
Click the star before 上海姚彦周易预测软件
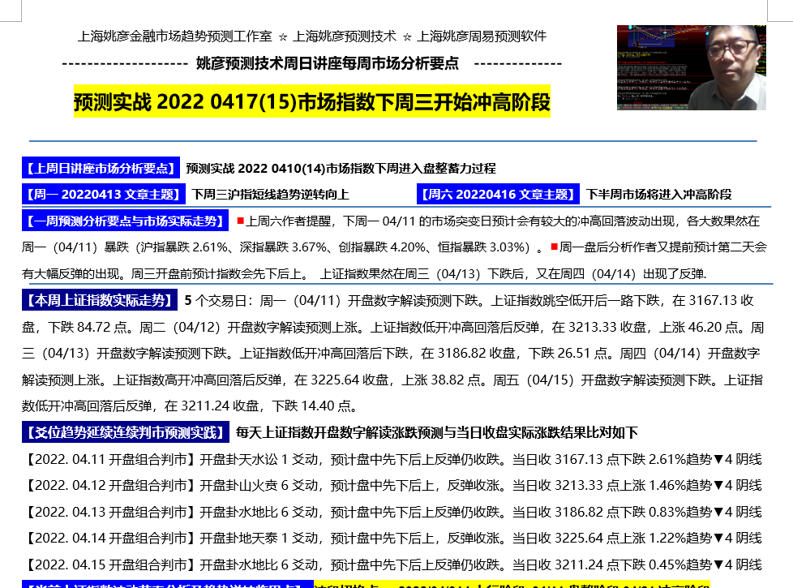click(407, 36)
